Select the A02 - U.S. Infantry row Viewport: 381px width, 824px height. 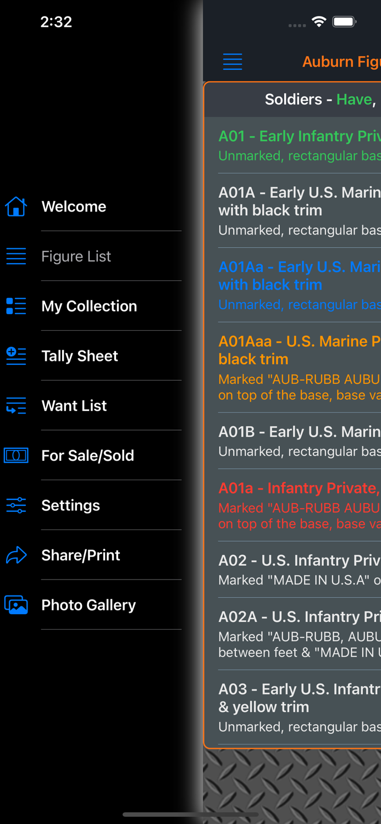[x=293, y=570]
